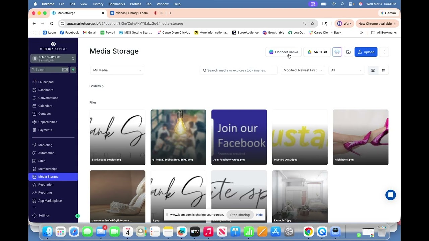
Task: Click the Connect Canva button
Action: click(284, 52)
